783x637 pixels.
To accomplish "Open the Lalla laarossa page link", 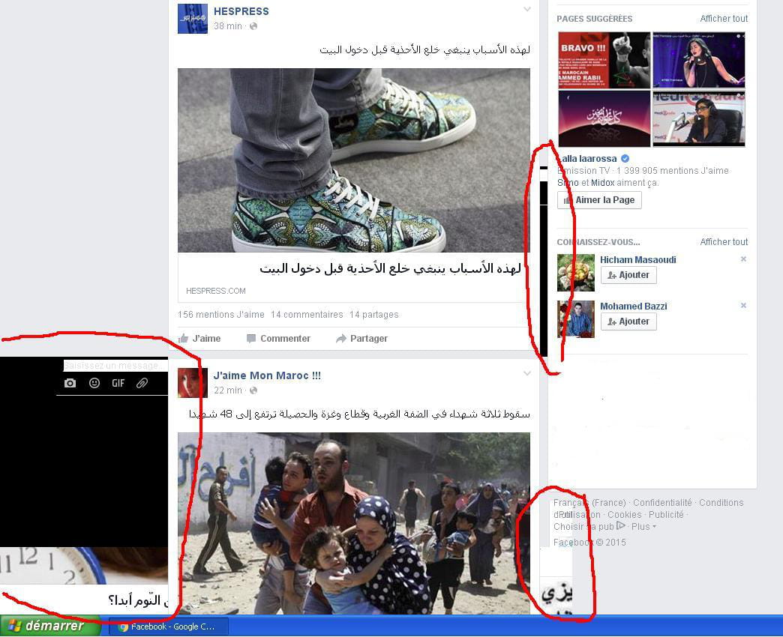I will pyautogui.click(x=587, y=159).
